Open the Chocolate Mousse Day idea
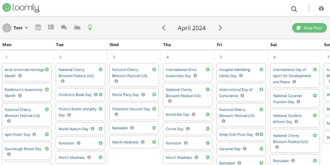 pyautogui.click(x=131, y=109)
